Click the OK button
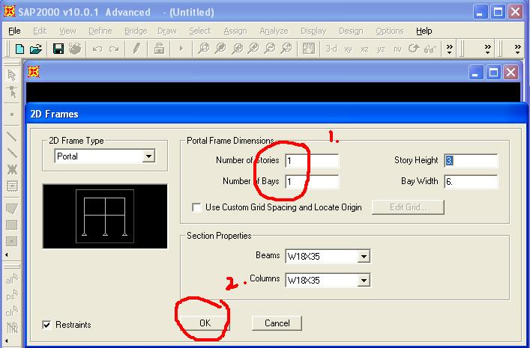The image size is (530, 348). pyautogui.click(x=205, y=323)
